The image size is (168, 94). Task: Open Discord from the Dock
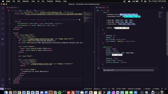42,92
